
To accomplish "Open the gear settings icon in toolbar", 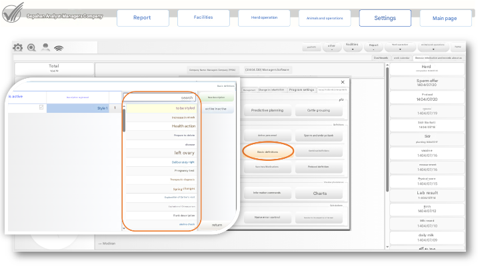I will (18, 47).
